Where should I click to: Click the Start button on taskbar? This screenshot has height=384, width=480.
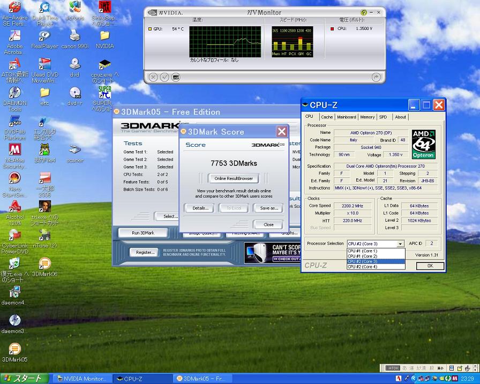tap(25, 379)
